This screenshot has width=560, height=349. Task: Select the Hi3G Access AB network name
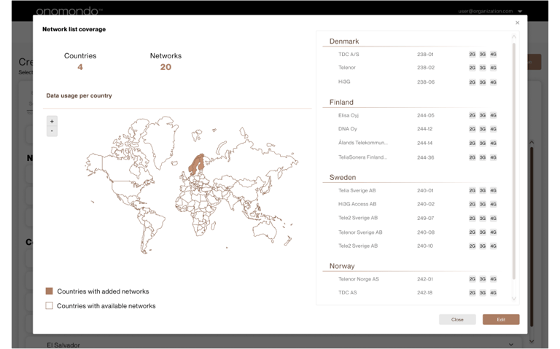click(357, 204)
